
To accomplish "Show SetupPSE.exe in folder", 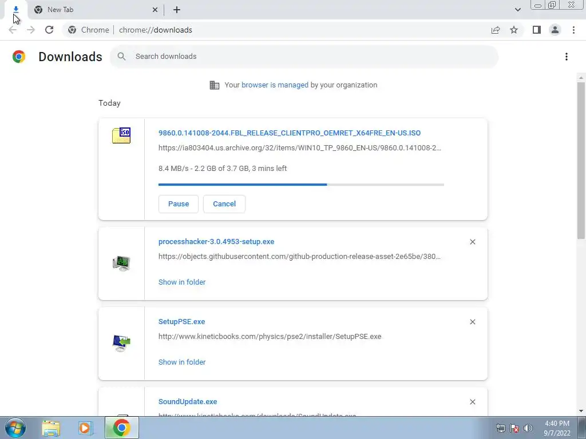I will pos(182,362).
